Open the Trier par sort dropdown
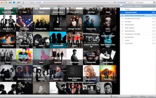Screen dimensions: 156x98 [114, 96]
